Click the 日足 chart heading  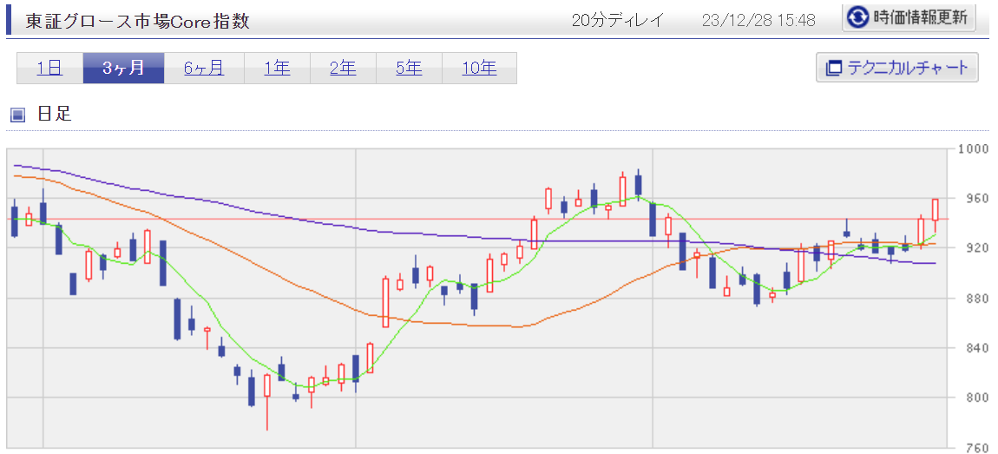click(x=55, y=115)
